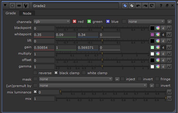Open the whitepoint animation curve menu
Screen dimensions: 178x113
click(169, 34)
